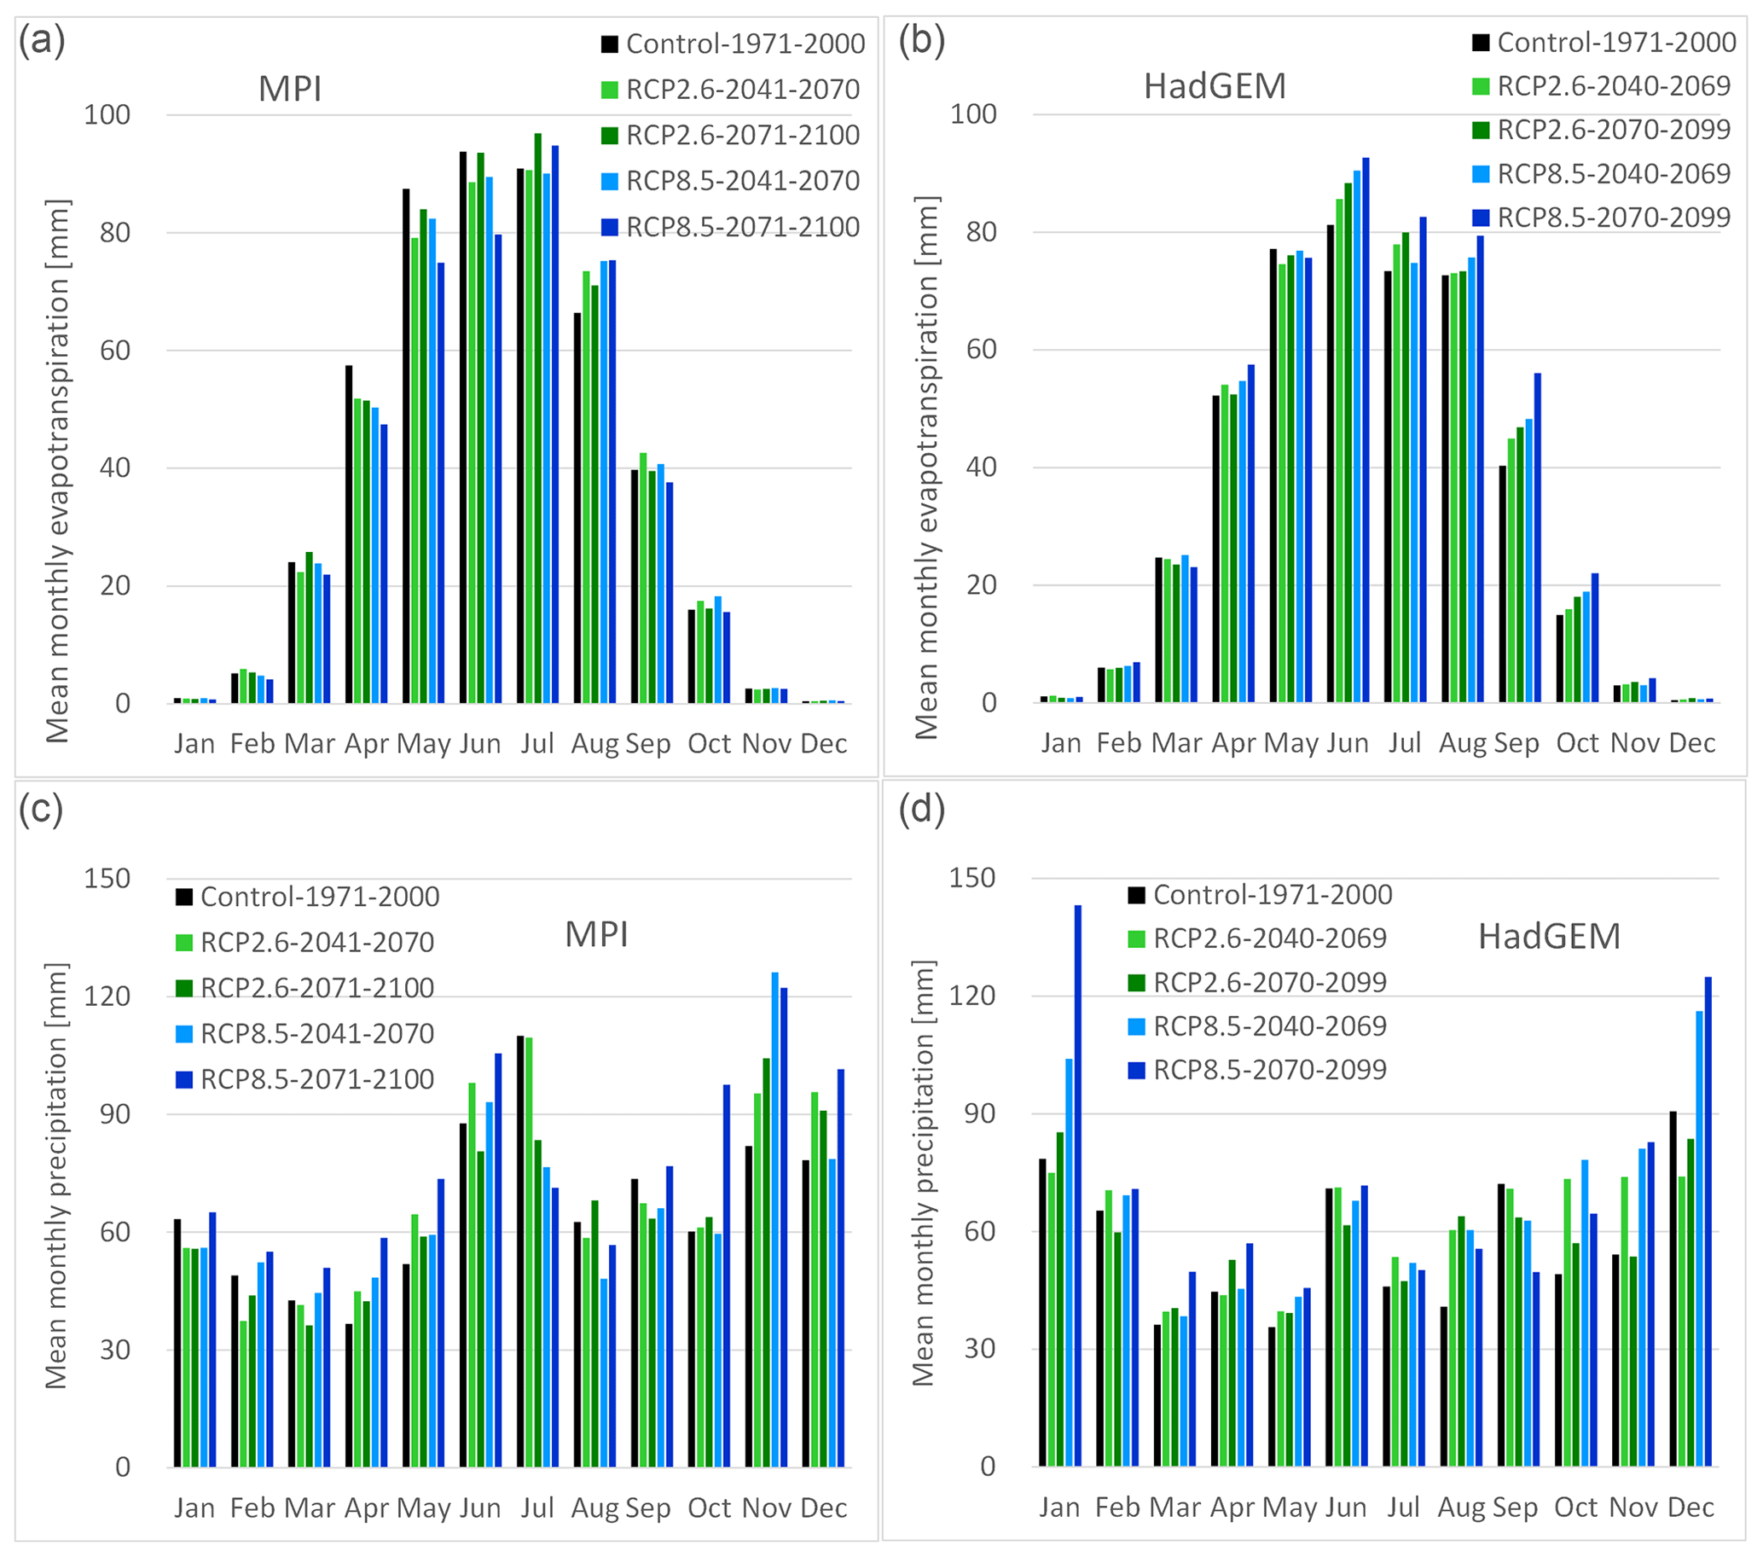Select evapotranspiration y-axis label in panel (a)

pyautogui.click(x=57, y=471)
